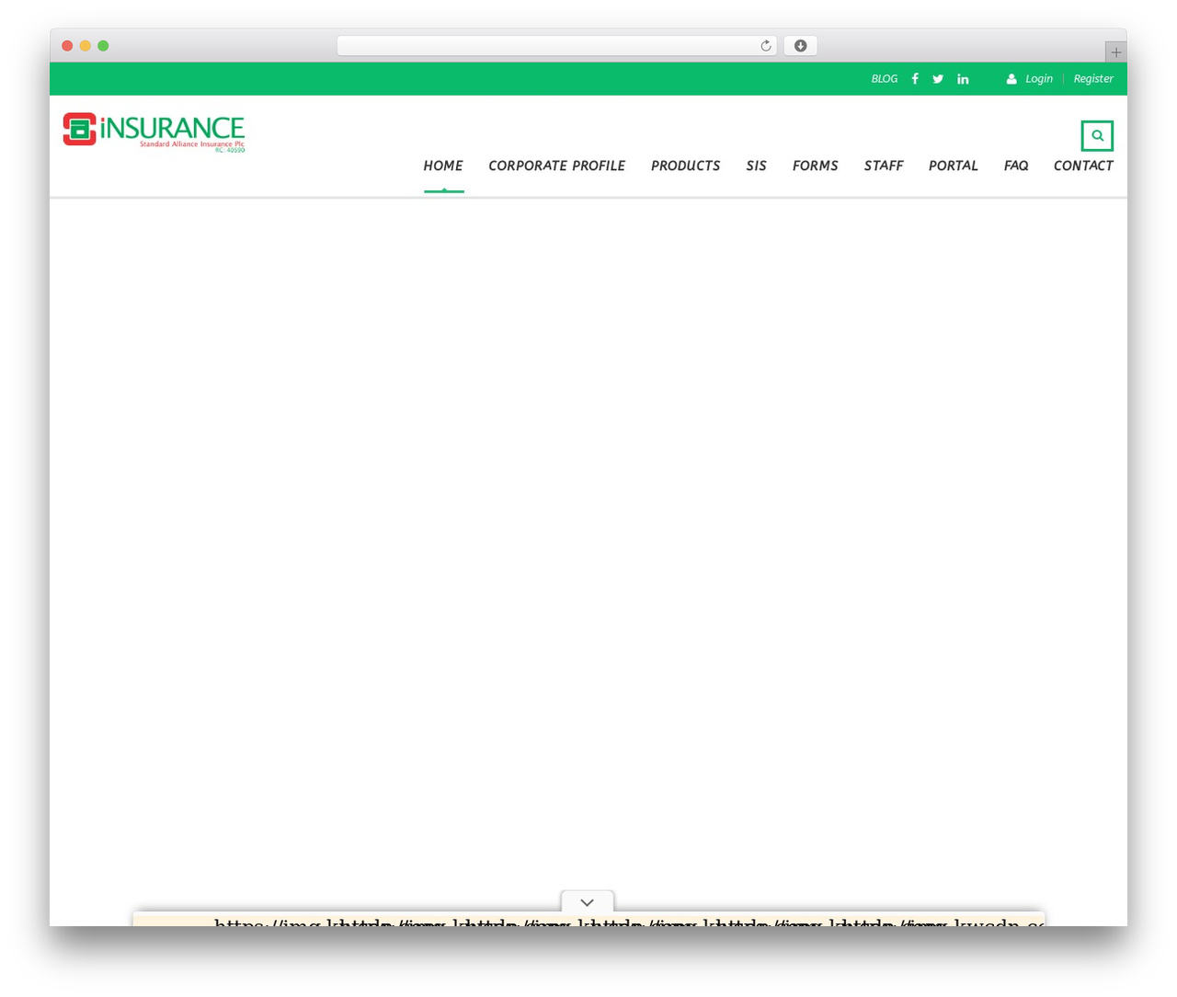Click the Login link

click(1039, 79)
